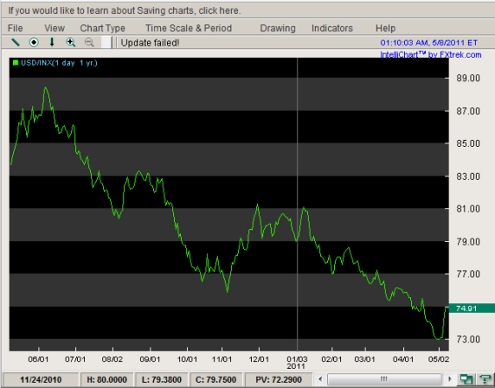Screen dimensions: 495x388
Task: Click the Saving charts info banner
Action: 124,10
